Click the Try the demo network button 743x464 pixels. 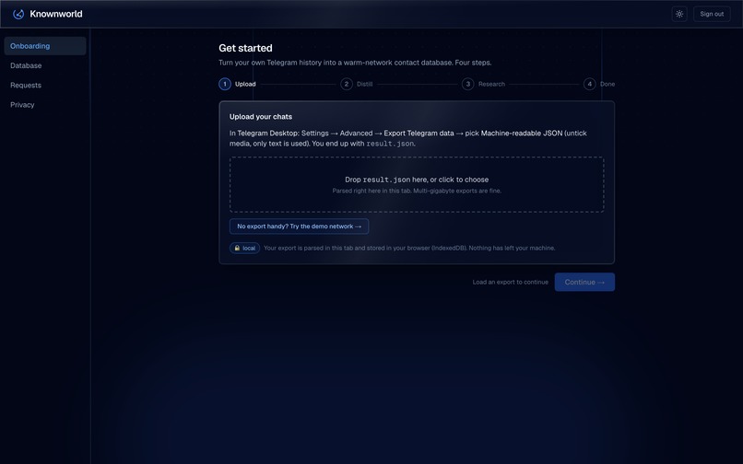[299, 226]
